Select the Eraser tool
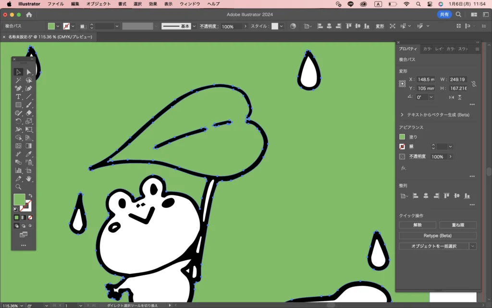The image size is (492, 308). click(x=29, y=113)
